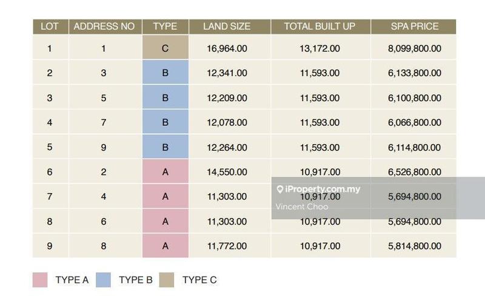485x296 pixels.
Task: Click the iProperty location pin icon
Action: (x=280, y=189)
